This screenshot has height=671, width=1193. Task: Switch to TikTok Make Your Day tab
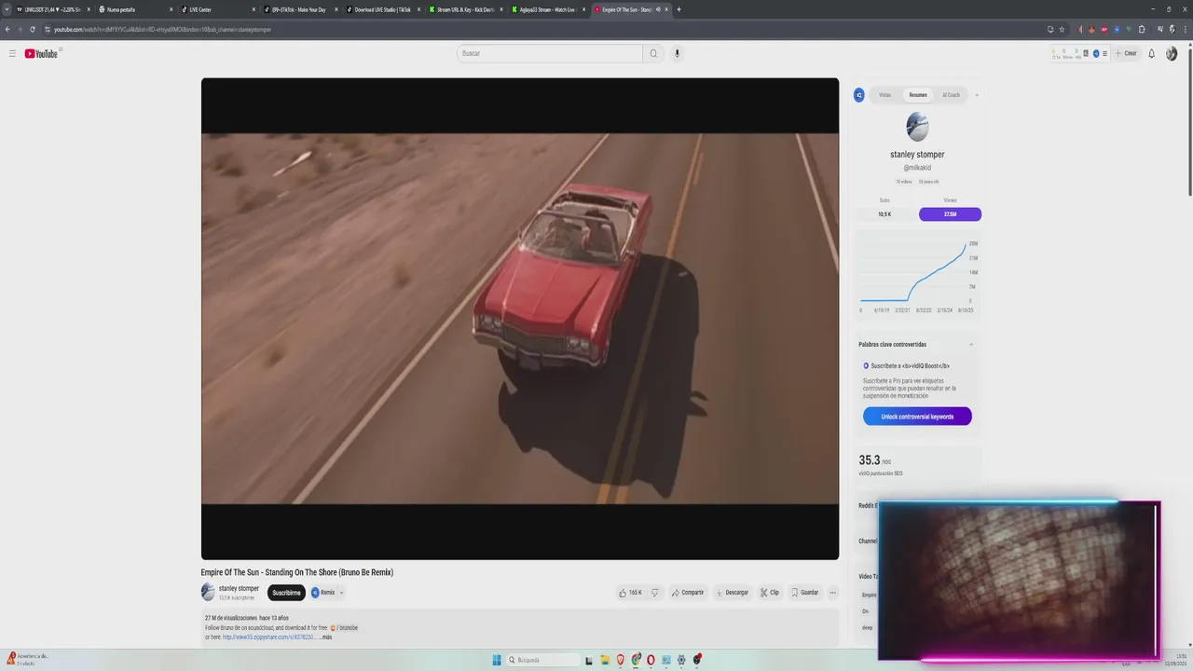[x=300, y=9]
